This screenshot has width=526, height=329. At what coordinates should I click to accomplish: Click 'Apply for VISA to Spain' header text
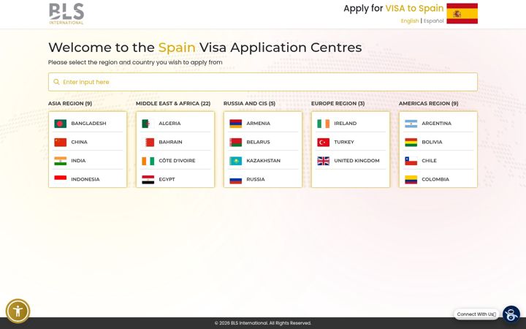pos(394,8)
